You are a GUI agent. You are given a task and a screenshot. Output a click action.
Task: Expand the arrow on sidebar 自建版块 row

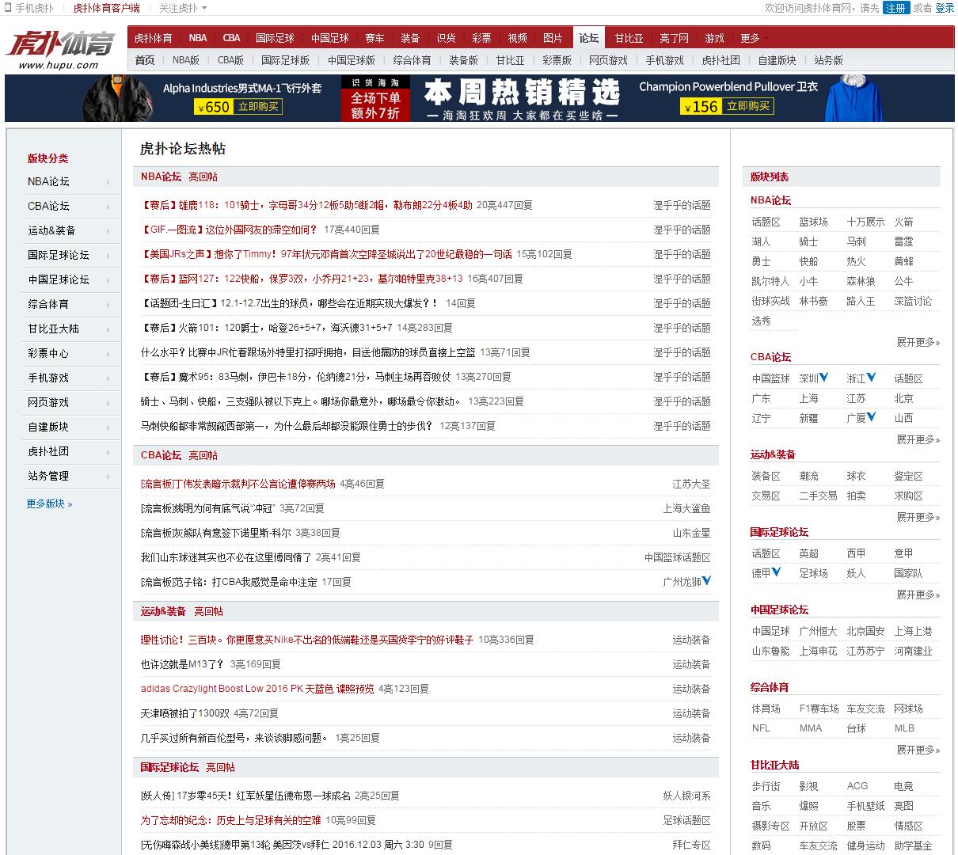click(108, 427)
